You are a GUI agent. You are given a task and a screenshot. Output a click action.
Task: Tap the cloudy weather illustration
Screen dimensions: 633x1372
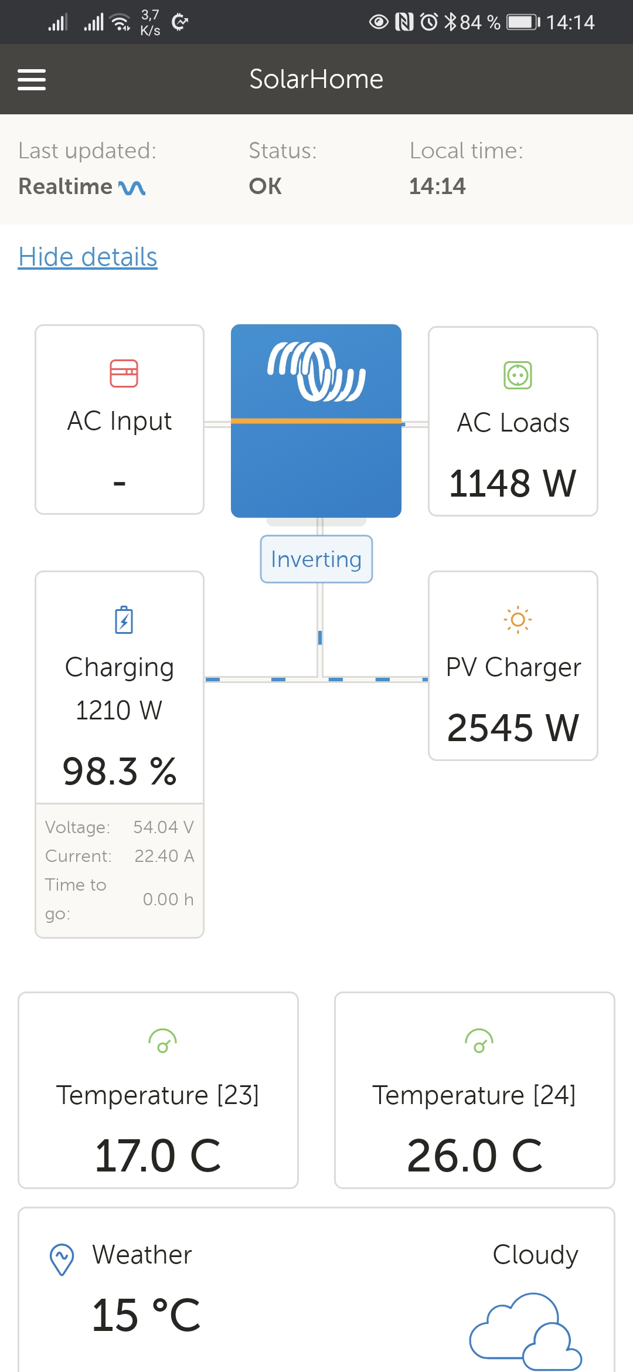[x=525, y=1330]
